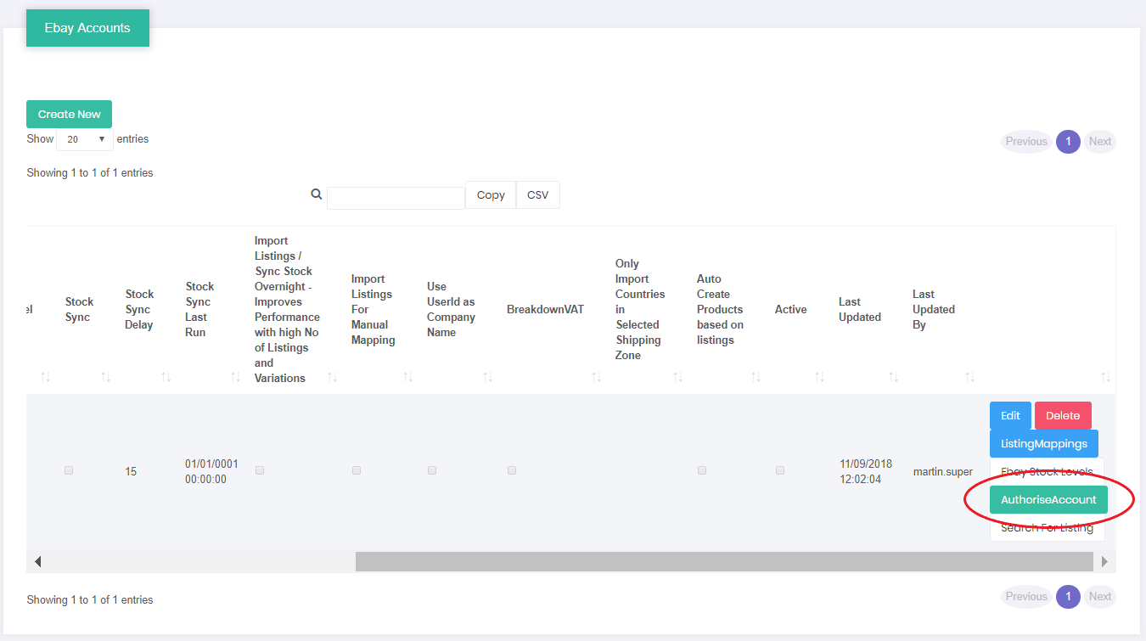1146x641 pixels.
Task: Click the search magnifier icon
Action: [317, 194]
